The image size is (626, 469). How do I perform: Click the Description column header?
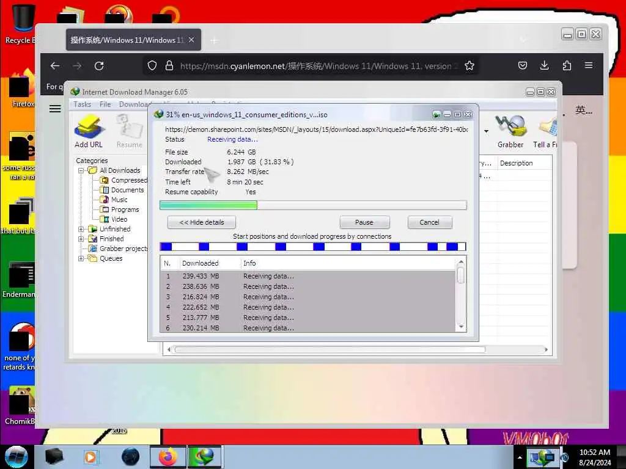(x=516, y=163)
